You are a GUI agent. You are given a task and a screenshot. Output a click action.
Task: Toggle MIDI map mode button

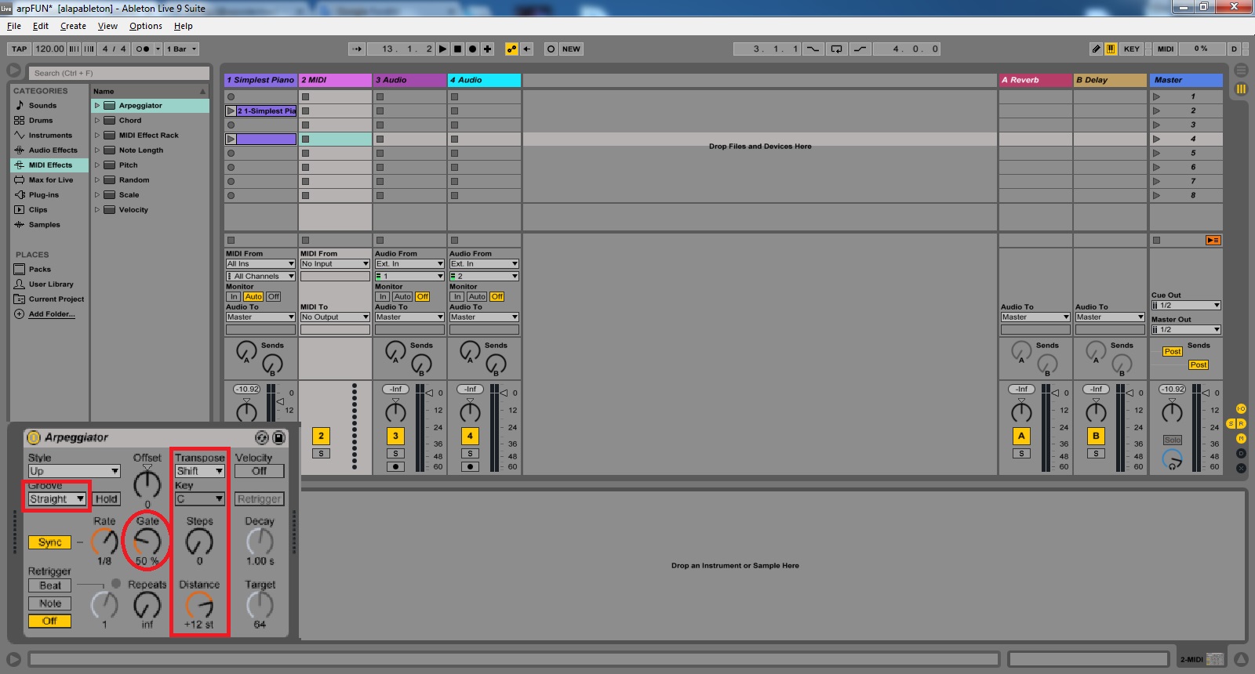[x=1166, y=49]
